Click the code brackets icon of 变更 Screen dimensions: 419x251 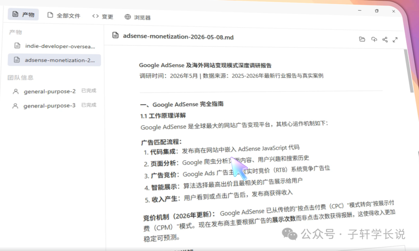pos(95,16)
